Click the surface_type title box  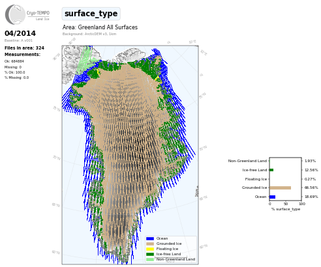pyautogui.click(x=91, y=14)
